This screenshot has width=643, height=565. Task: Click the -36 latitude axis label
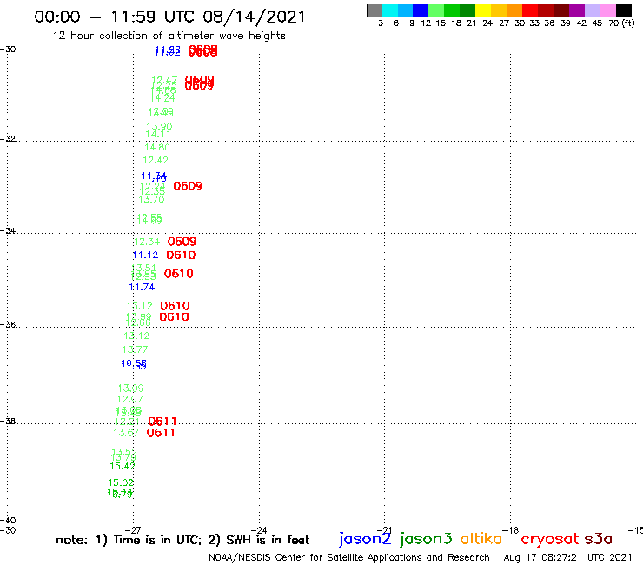click(9, 324)
